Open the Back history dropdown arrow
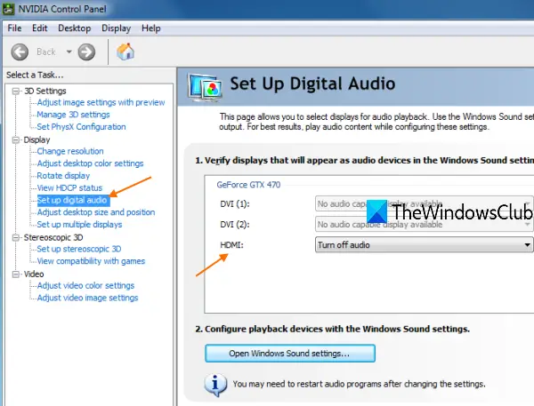 coord(69,52)
